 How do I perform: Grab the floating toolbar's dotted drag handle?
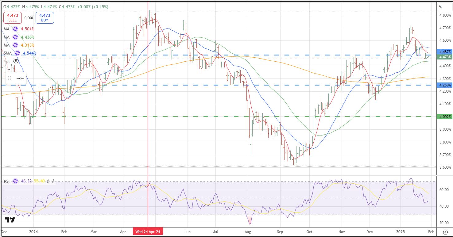(10, 78)
